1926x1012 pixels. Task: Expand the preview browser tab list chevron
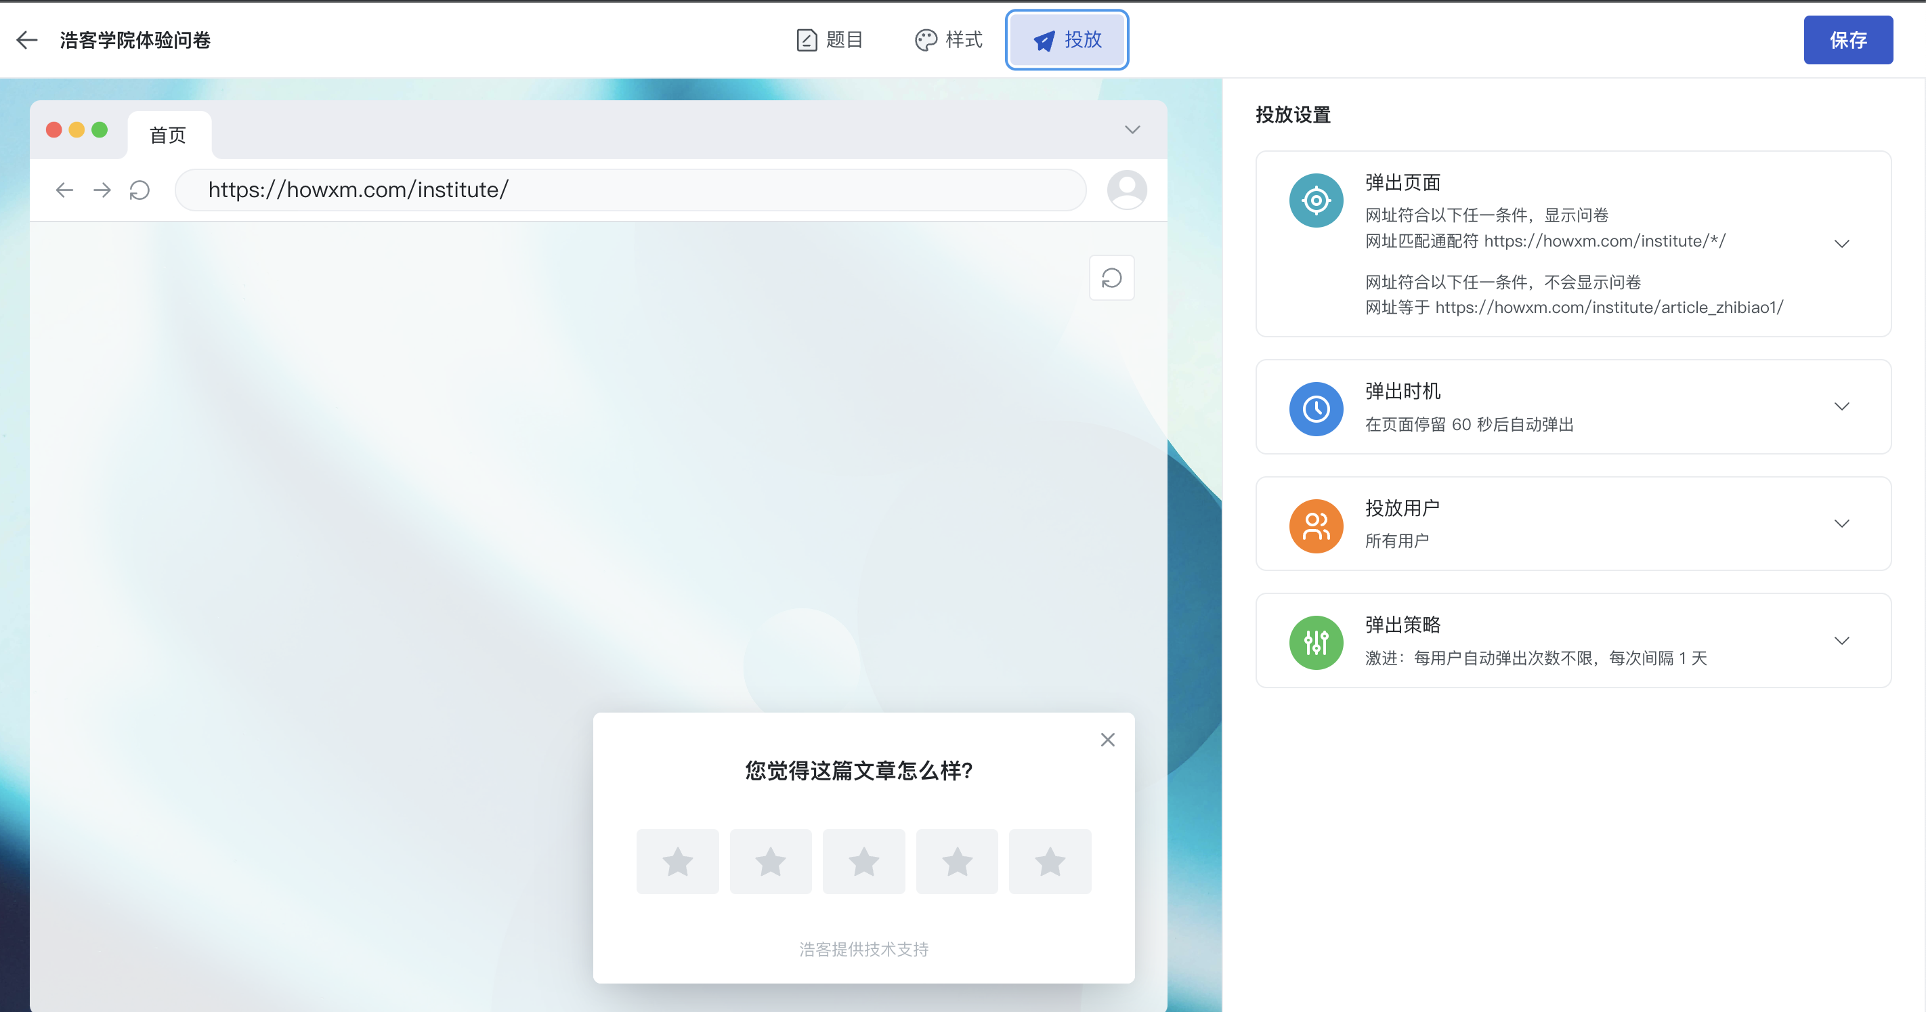(1132, 130)
